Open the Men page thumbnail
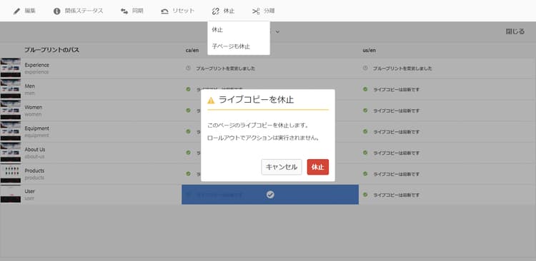536x261 pixels. [11, 89]
